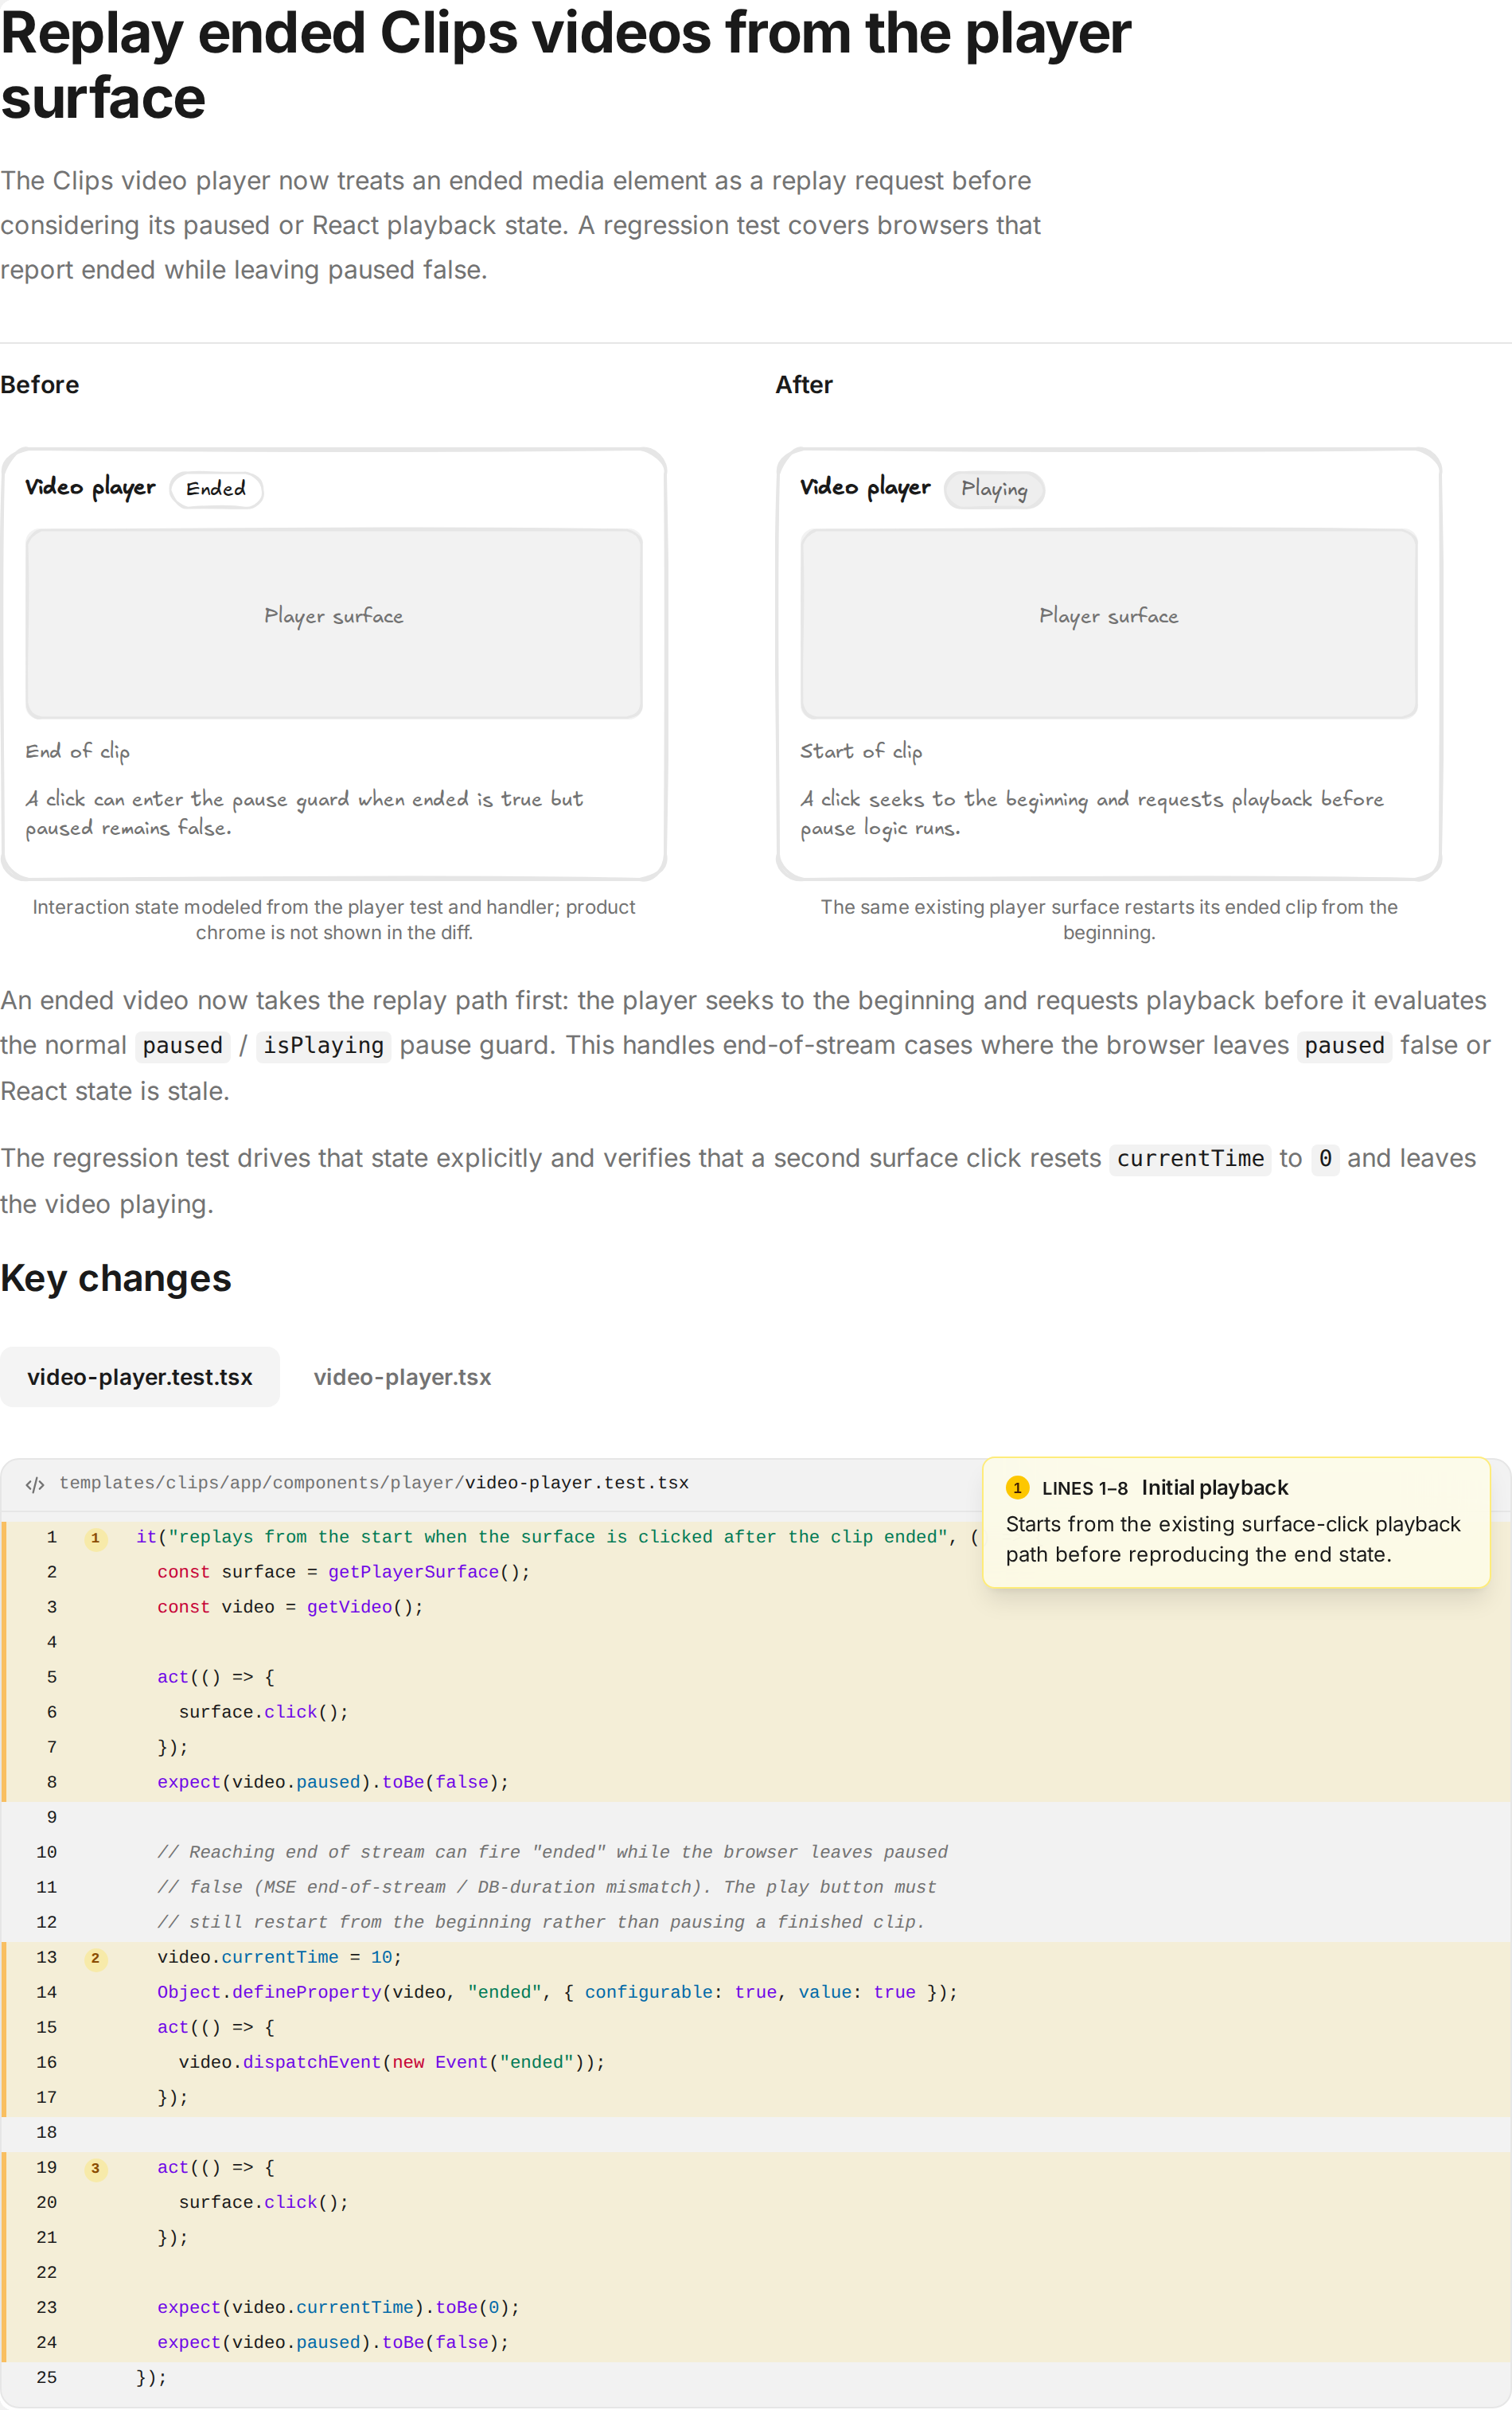Click the Ended status badge
Screen dimensions: 1512x2410
[x=216, y=489]
